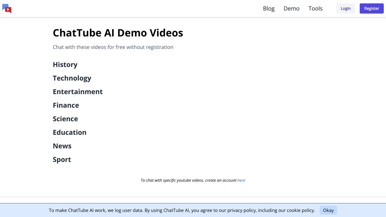Click 'Chat with these videos for free' subtitle

coord(113,47)
